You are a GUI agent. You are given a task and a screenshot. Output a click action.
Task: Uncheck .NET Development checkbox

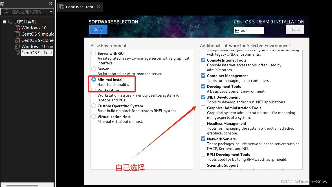coord(203,97)
